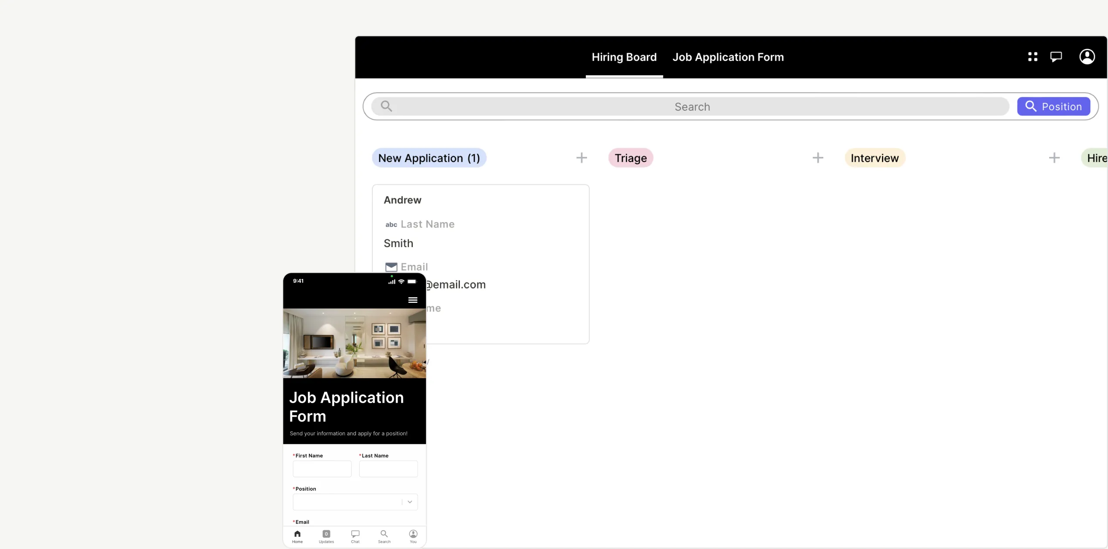Screen dimensions: 1108x549
Task: Click the search icon in search bar
Action: 386,106
